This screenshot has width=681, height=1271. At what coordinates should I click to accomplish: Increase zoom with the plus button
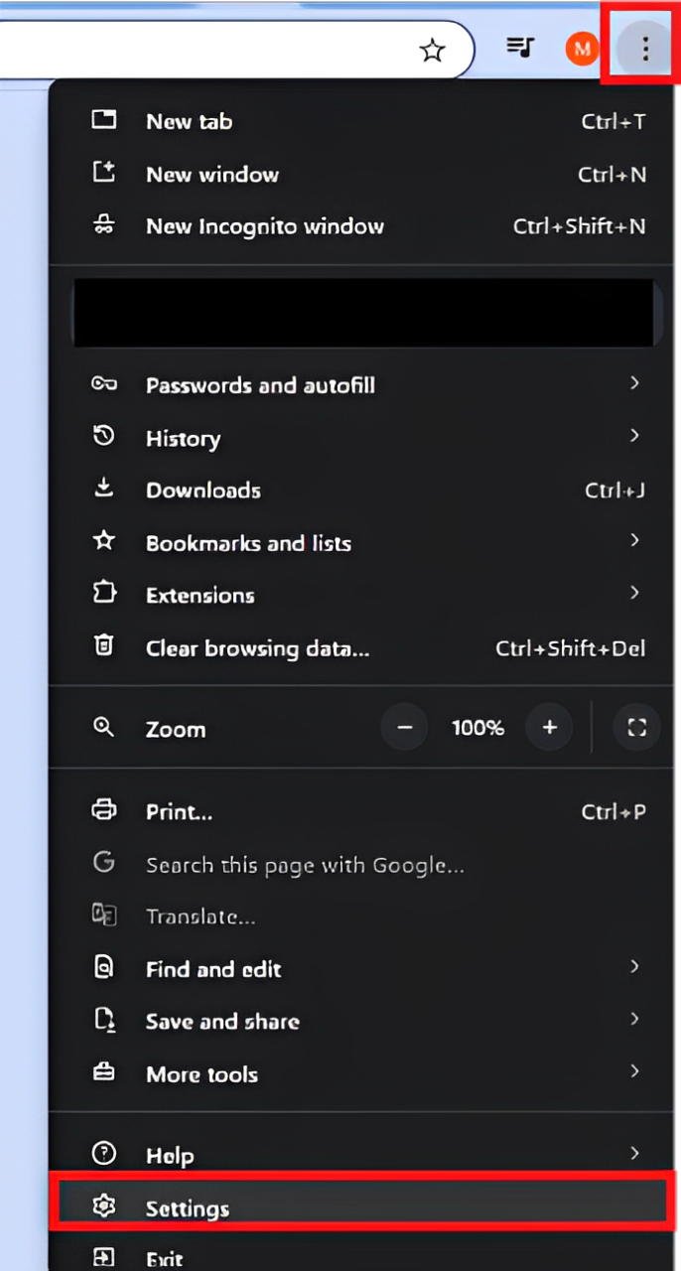549,728
